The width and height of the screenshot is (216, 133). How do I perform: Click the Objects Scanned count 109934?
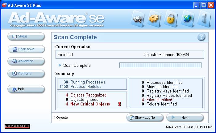(x=183, y=54)
